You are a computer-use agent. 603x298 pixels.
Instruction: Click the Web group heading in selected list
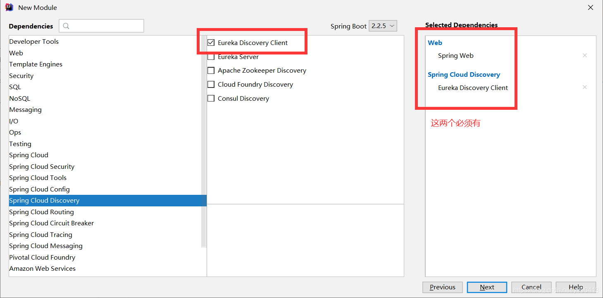tap(435, 43)
